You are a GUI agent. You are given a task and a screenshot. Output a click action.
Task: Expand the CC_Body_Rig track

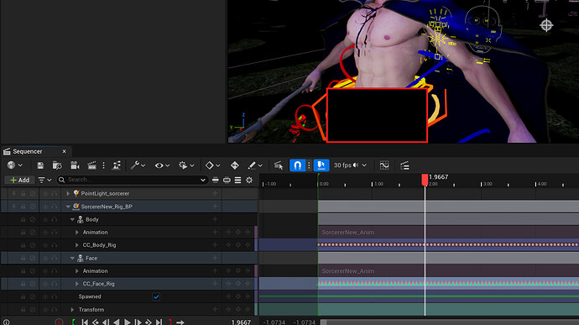(x=77, y=245)
